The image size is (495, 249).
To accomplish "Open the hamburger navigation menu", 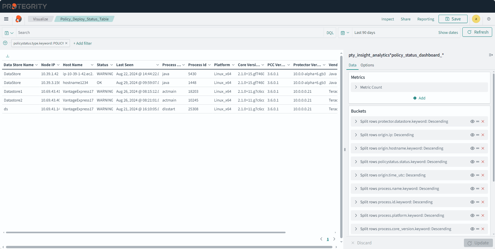I will coord(6,19).
